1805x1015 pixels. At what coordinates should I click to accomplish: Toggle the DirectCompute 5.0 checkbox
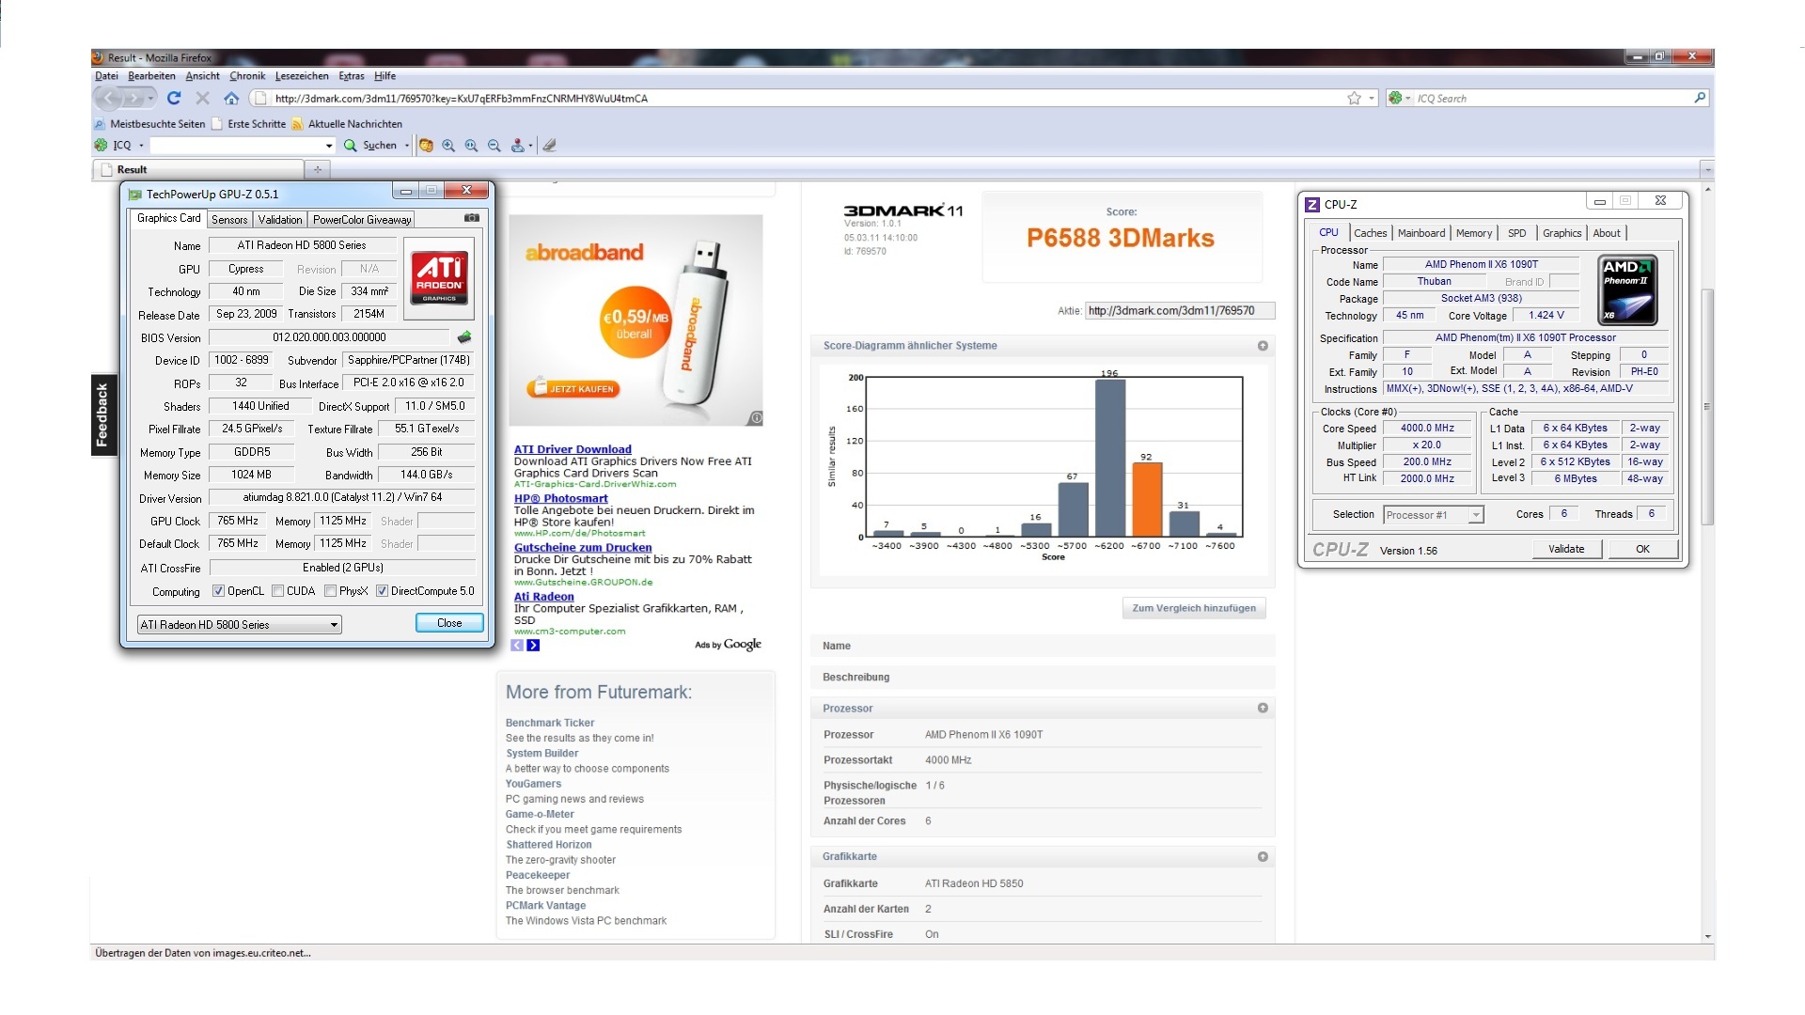382,591
